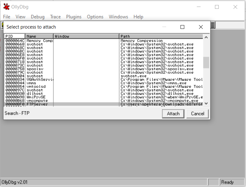The width and height of the screenshot is (246, 187).
Task: Select PID 0000064C Memory Compression row
Action: point(103,41)
